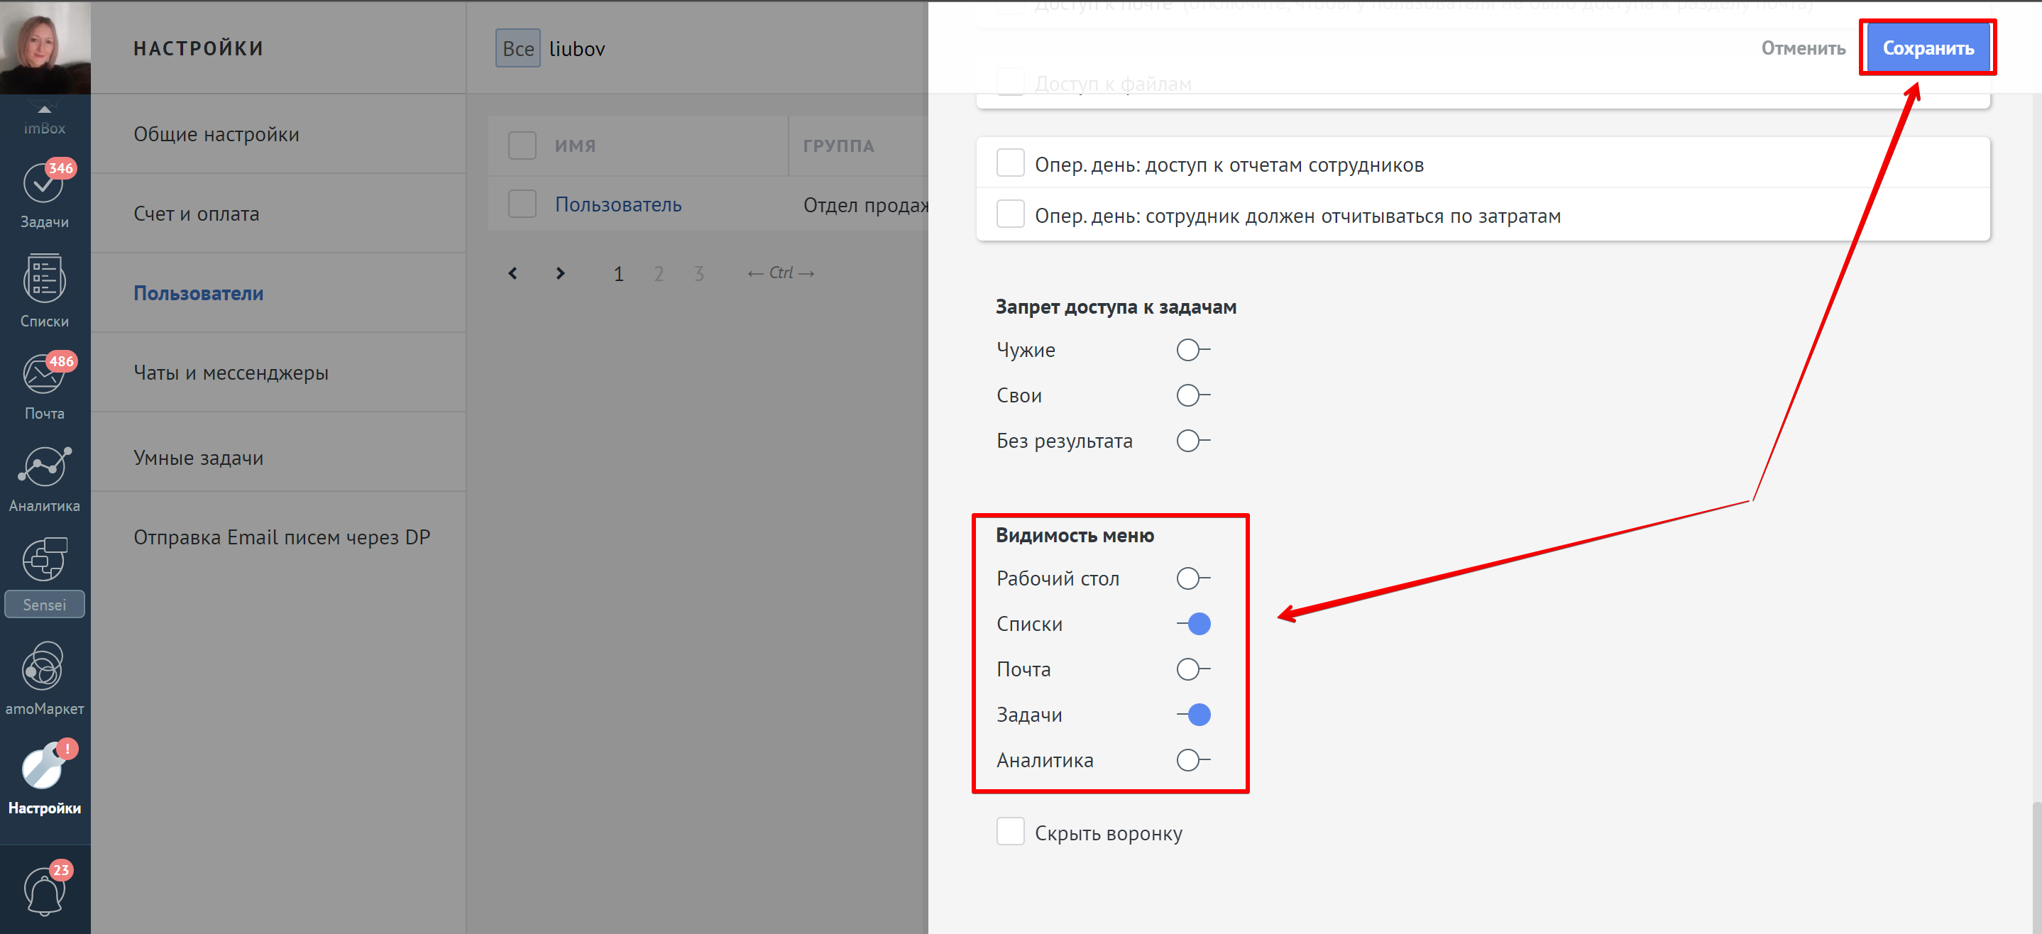Click the panel's vertical scrollbar
Viewport: 2042px width, 934px height.
click(2036, 868)
